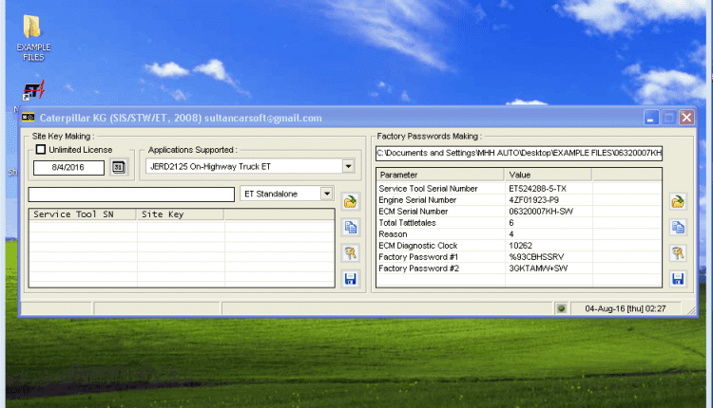The height and width of the screenshot is (408, 713).
Task: Click the 04-Aug-16 status bar date
Action: tap(626, 308)
